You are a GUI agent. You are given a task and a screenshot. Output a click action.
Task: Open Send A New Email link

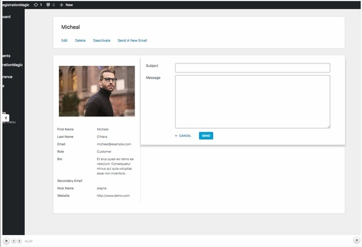[x=132, y=40]
